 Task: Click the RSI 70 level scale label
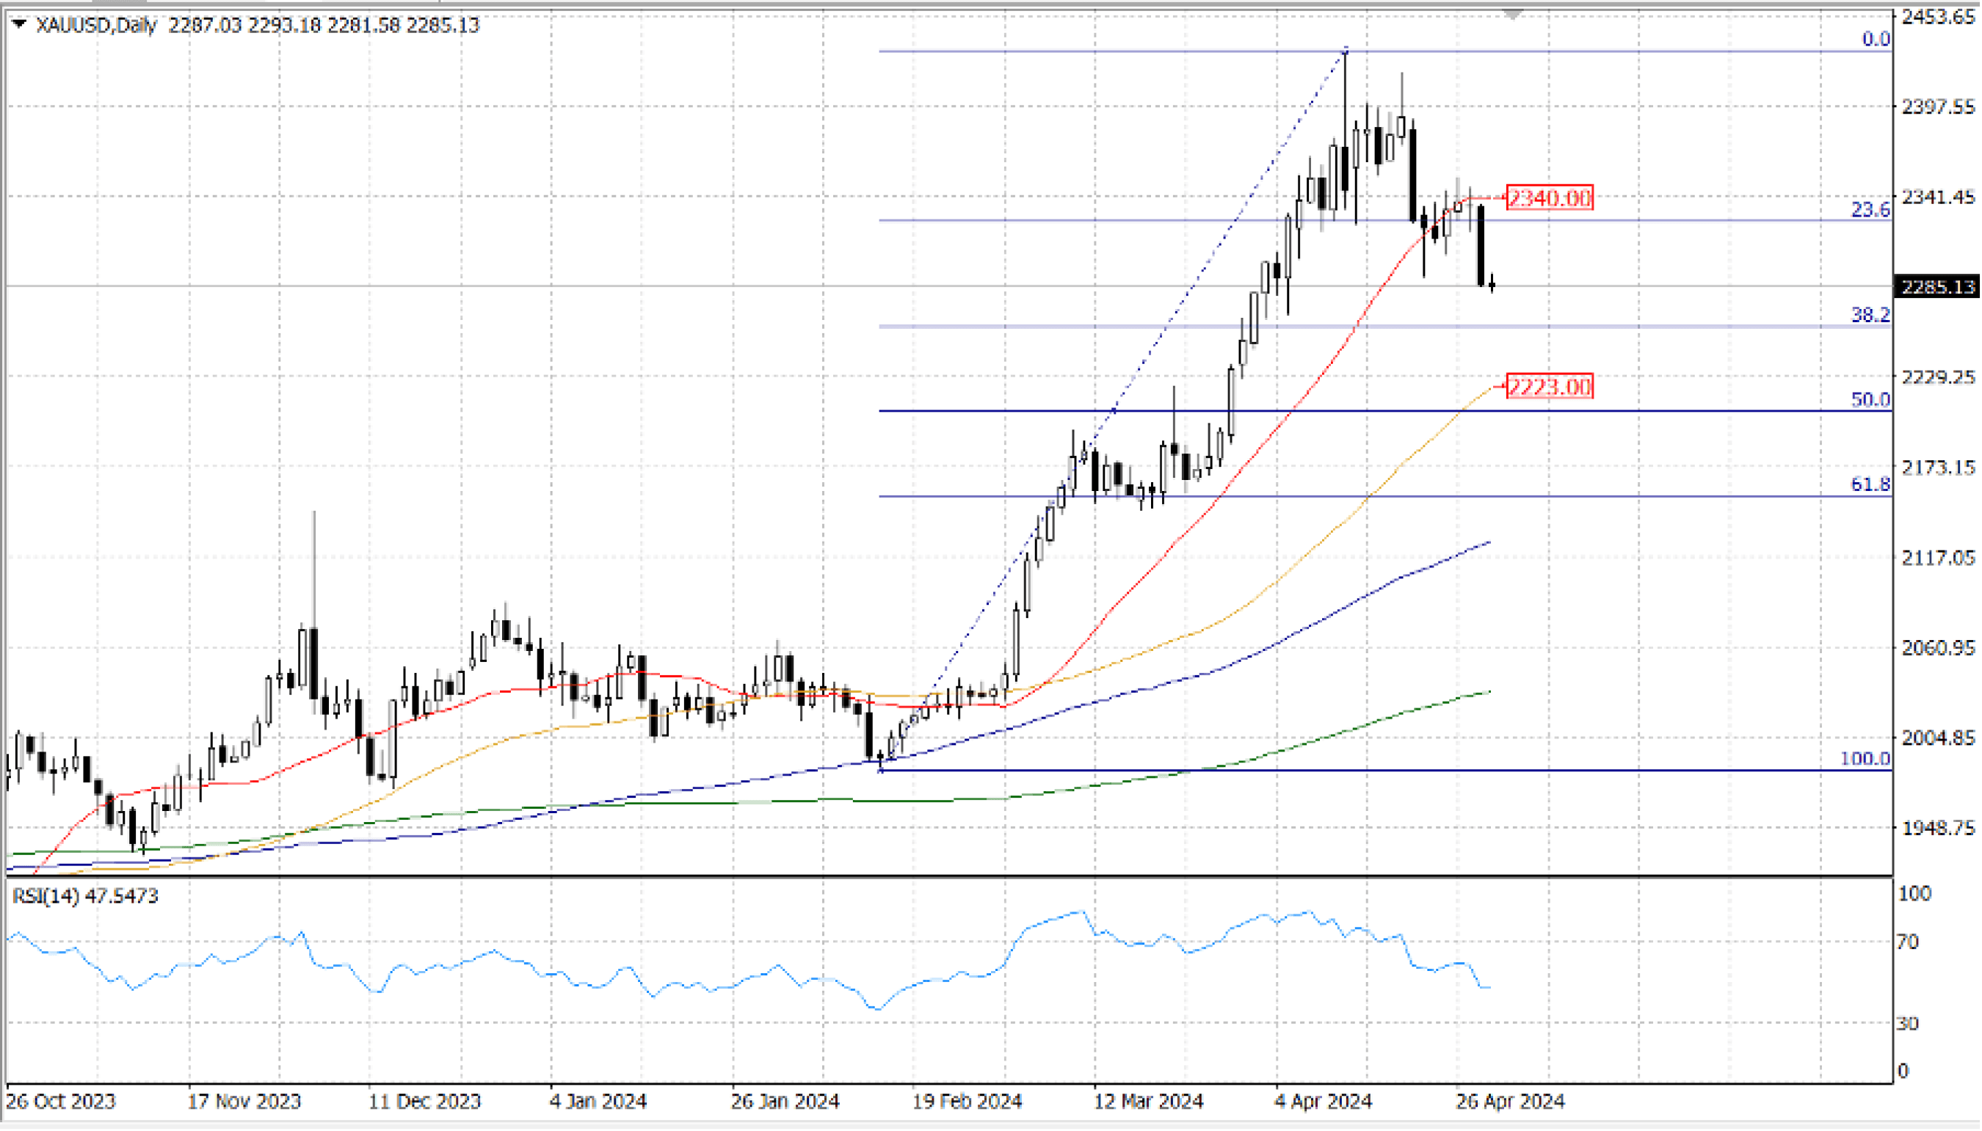pos(1907,942)
